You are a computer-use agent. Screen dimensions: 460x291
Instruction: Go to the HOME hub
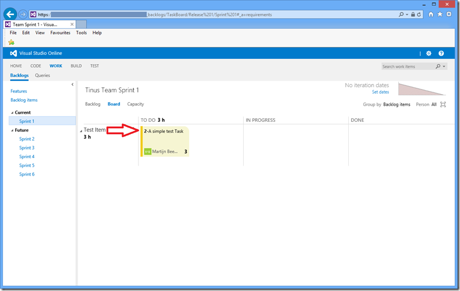tap(16, 66)
